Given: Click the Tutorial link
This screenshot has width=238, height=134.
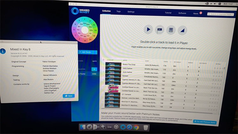Looking at the screenshot, I should click(168, 13).
